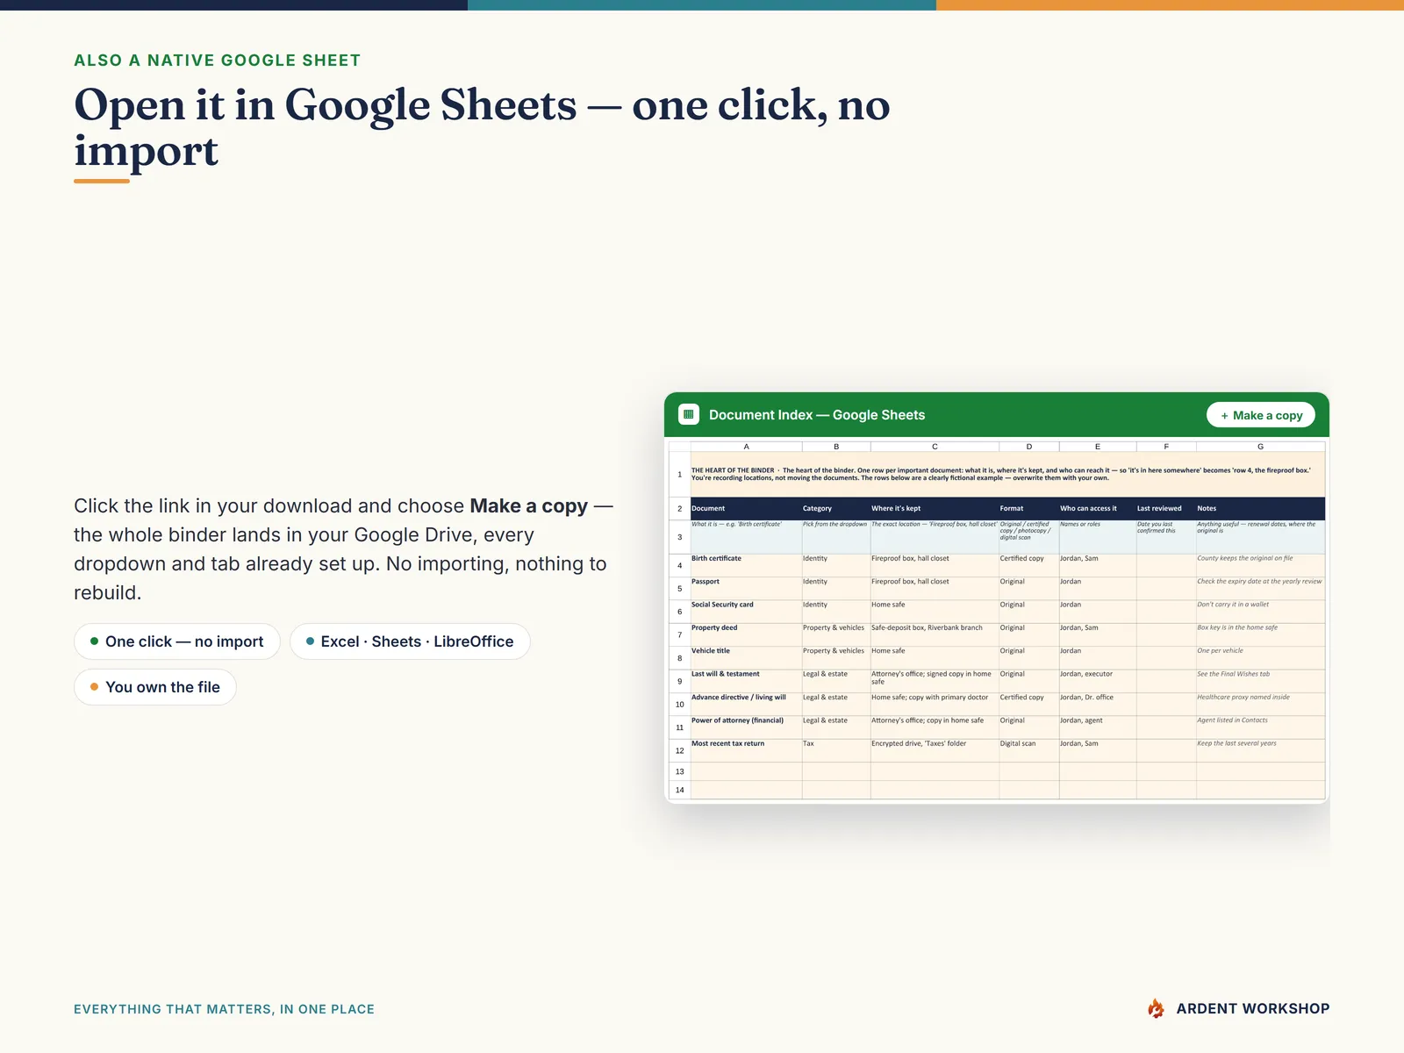
Task: Select the 'Most recent tax return' cell
Action: [x=746, y=750]
